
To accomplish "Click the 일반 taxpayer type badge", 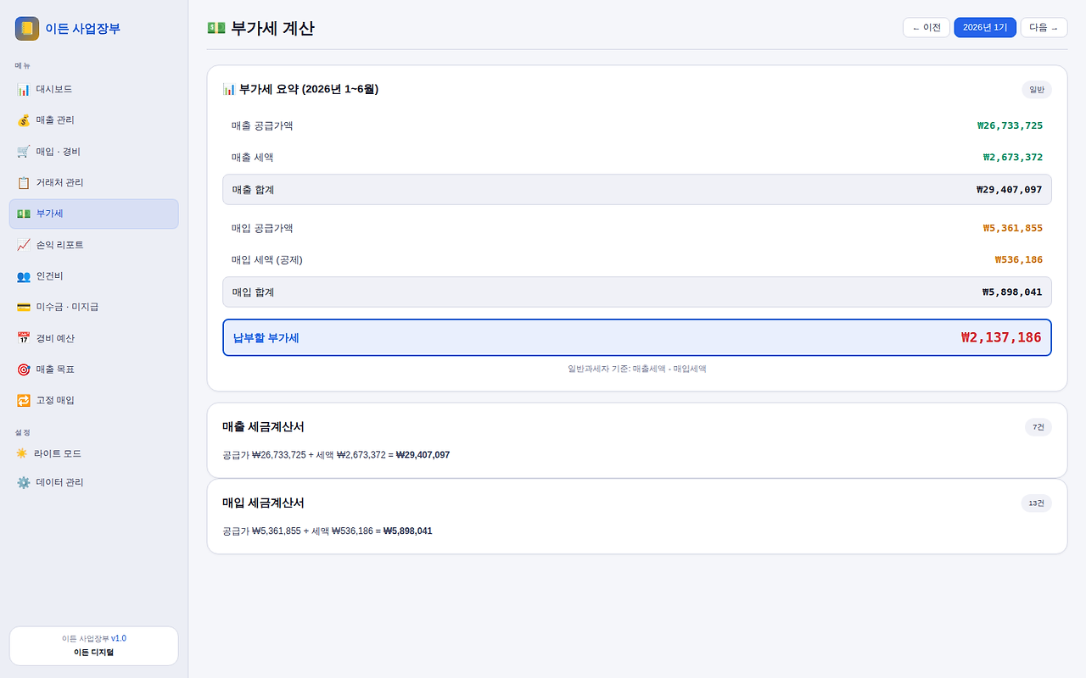I will click(1036, 89).
